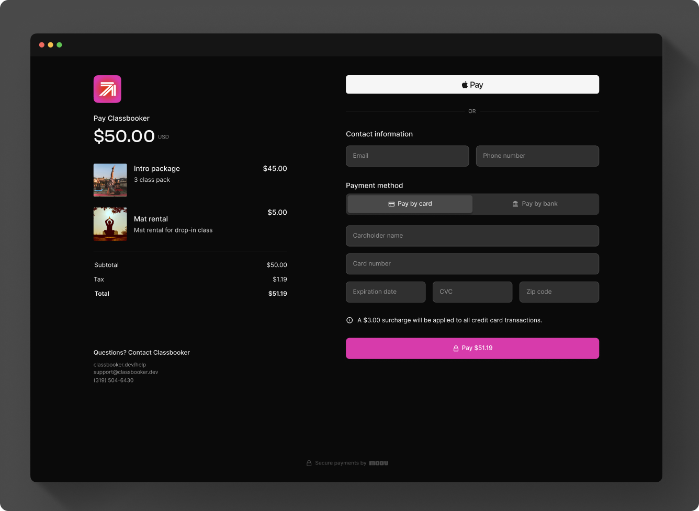Screen dimensions: 699x511
Task: Click the (319) 504-6430 phone number
Action: tap(114, 380)
